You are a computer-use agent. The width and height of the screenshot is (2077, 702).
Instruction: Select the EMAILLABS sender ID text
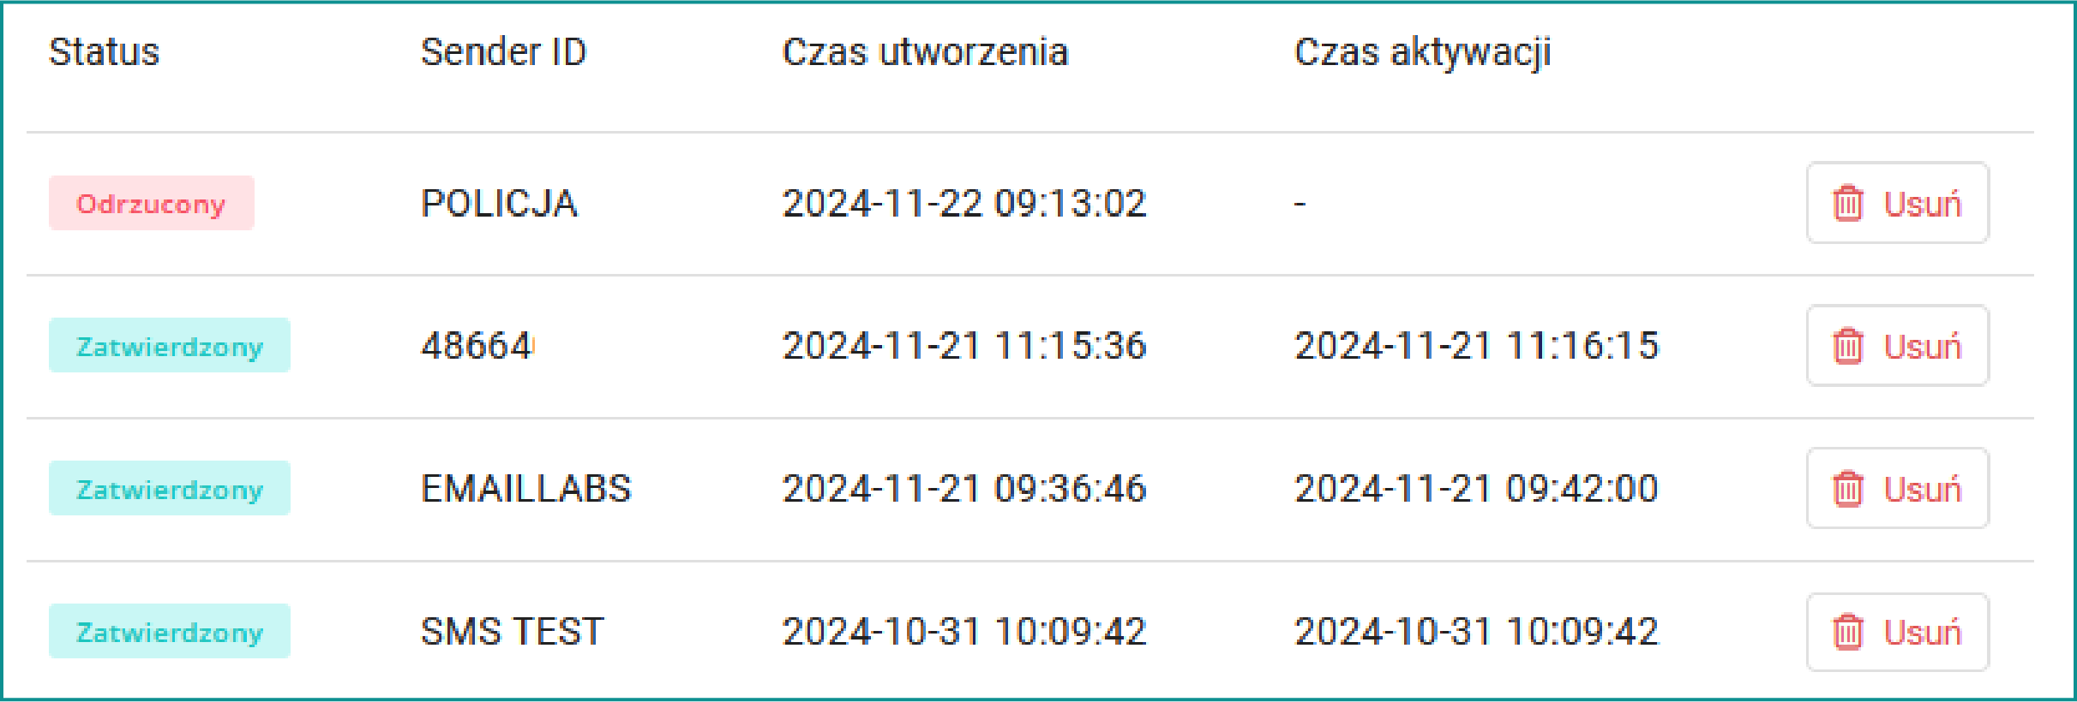[x=525, y=489]
